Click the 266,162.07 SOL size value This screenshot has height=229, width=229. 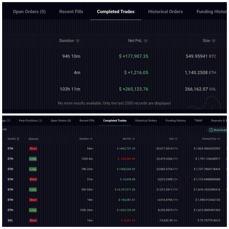pos(201,89)
